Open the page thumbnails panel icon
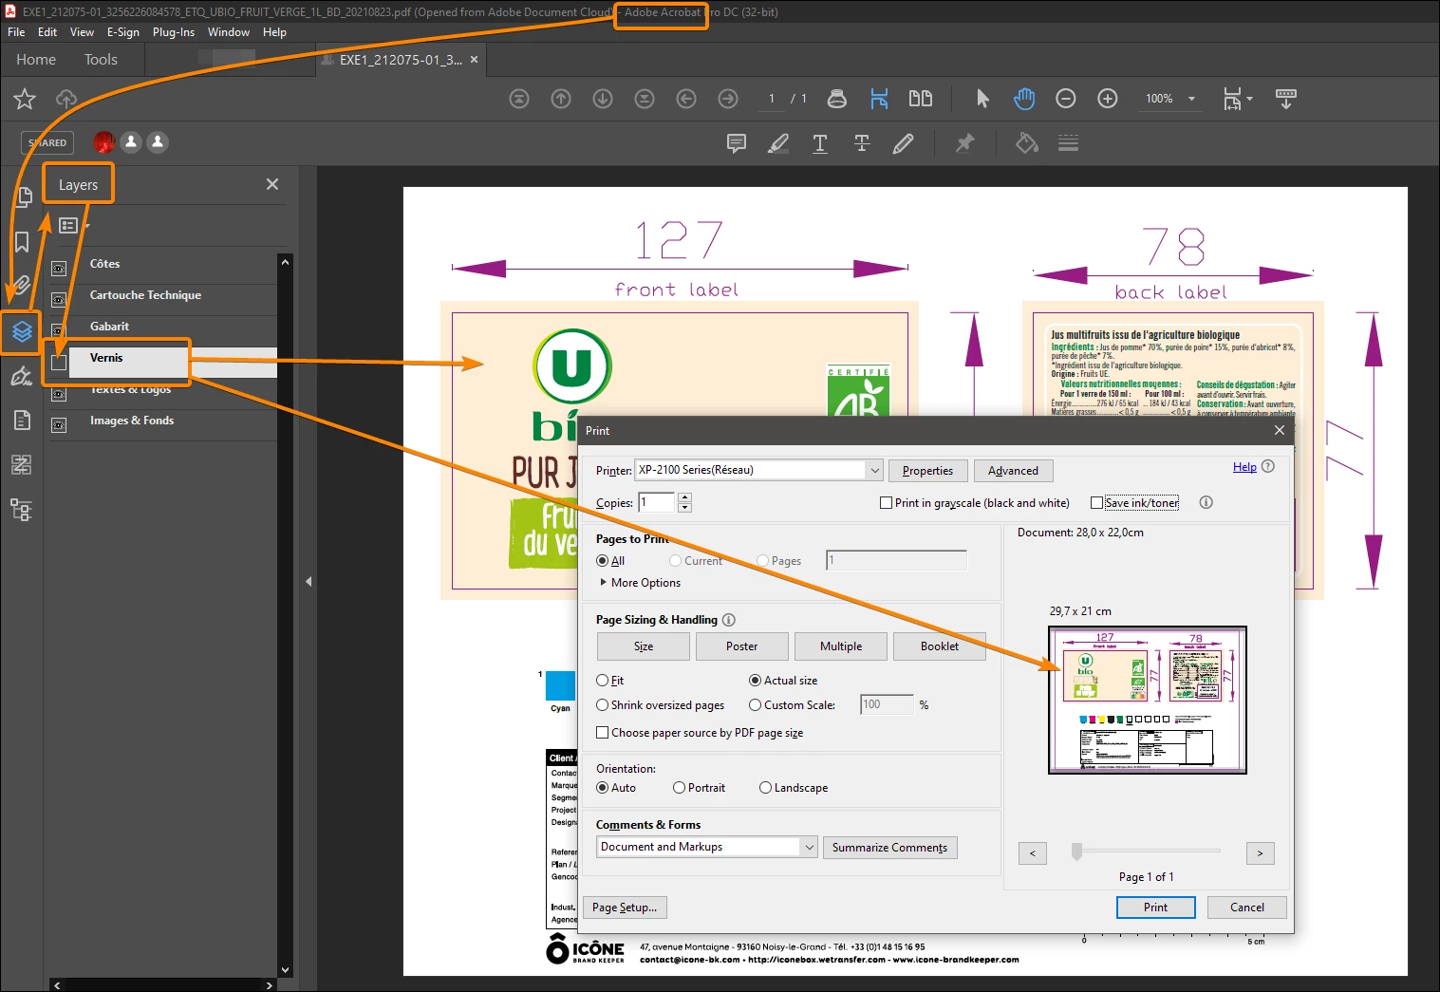 22,197
